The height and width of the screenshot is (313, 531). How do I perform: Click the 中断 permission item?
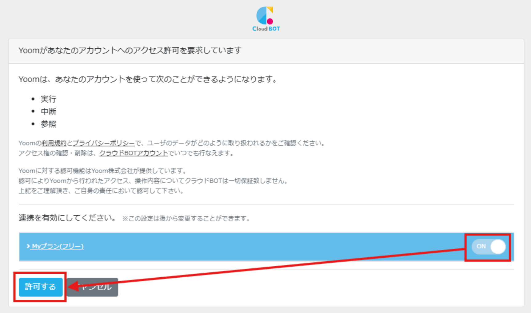click(x=48, y=111)
